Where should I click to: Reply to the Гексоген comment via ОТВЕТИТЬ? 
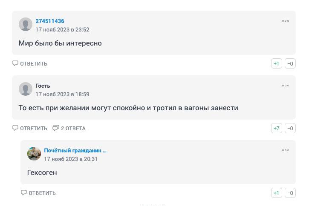pos(38,193)
